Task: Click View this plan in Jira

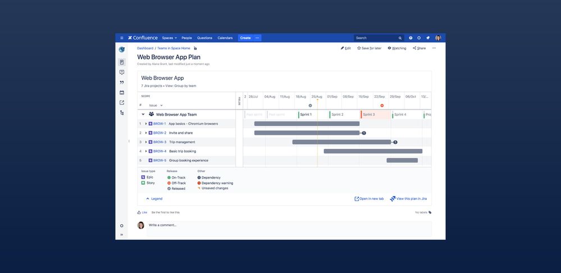Action: click(x=408, y=199)
